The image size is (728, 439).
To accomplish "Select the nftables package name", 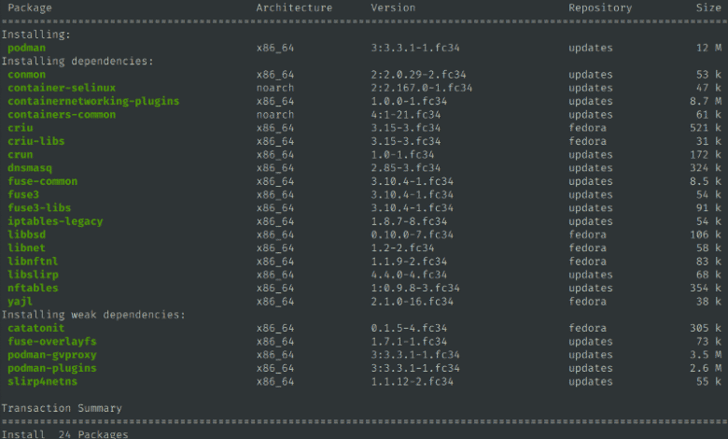I will click(x=33, y=288).
